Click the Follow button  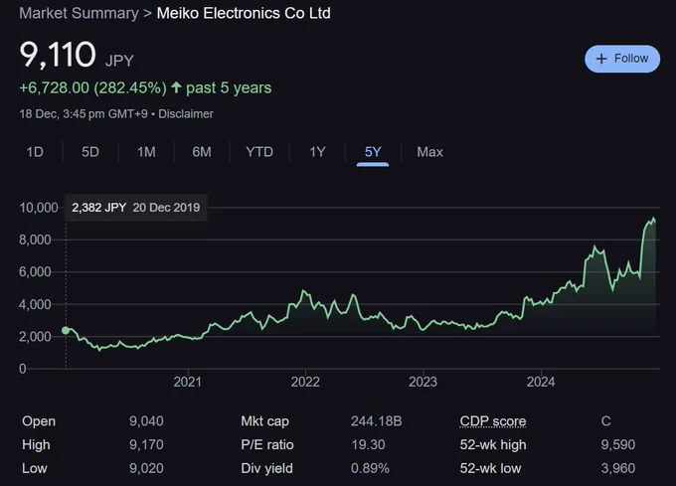622,59
